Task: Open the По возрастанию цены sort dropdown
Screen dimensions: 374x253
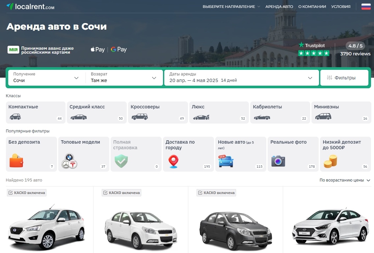Action: (x=343, y=180)
